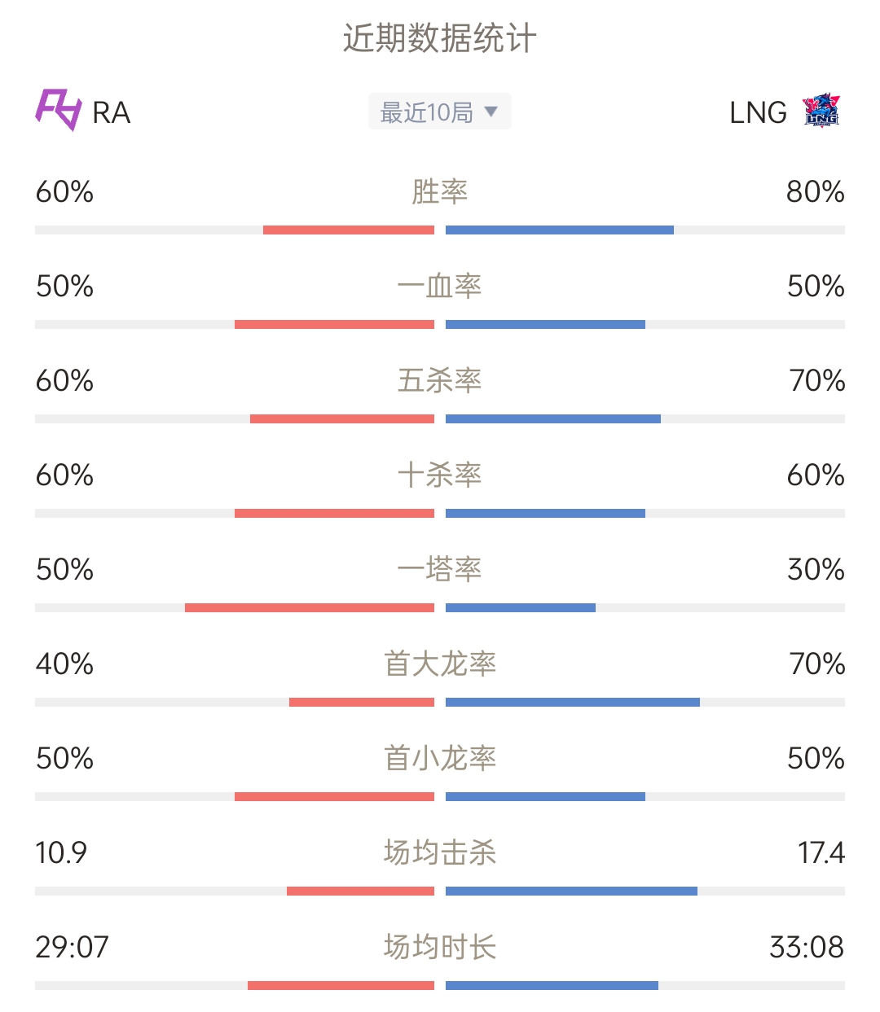The height and width of the screenshot is (1012, 880).
Task: Click the 五杀率 stat label
Action: (x=440, y=381)
